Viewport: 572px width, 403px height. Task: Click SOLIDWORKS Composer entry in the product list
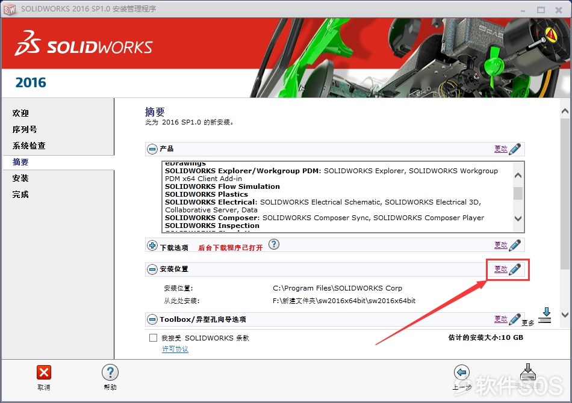[x=325, y=218]
